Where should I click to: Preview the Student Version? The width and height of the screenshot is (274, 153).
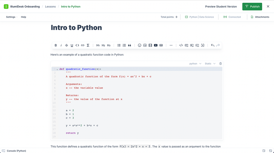pyautogui.click(x=221, y=6)
